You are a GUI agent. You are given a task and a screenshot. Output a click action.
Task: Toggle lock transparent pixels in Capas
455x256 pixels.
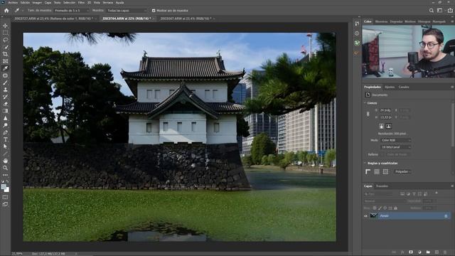tap(375, 208)
